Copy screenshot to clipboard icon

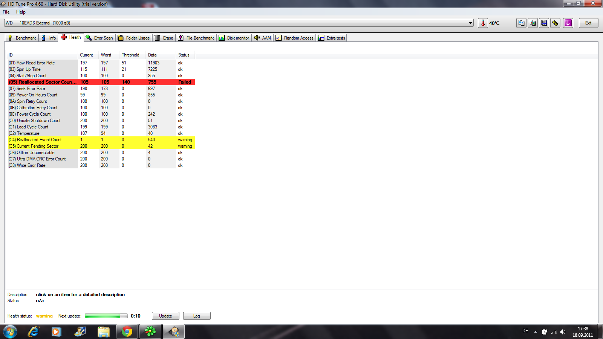(x=533, y=23)
